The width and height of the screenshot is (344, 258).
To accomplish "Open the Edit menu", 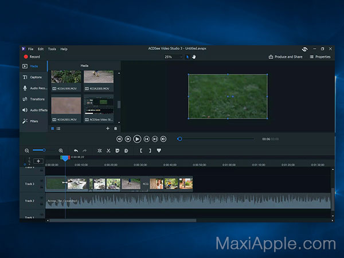I will pos(41,49).
